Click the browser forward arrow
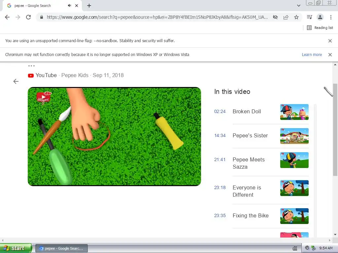Image resolution: width=338 pixels, height=253 pixels. (x=18, y=17)
